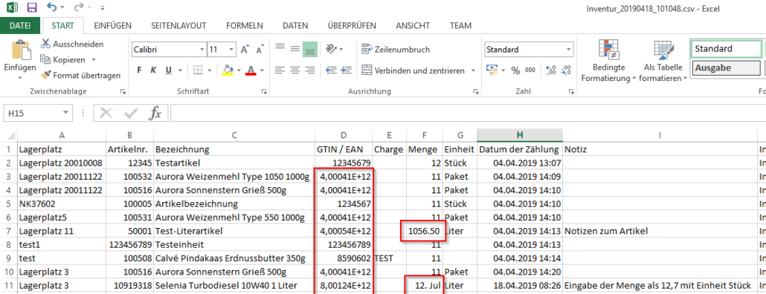Click the Undo arrow icon
The width and height of the screenshot is (766, 294).
[52, 7]
